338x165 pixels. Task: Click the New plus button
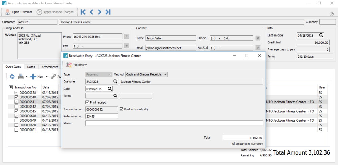(37, 76)
